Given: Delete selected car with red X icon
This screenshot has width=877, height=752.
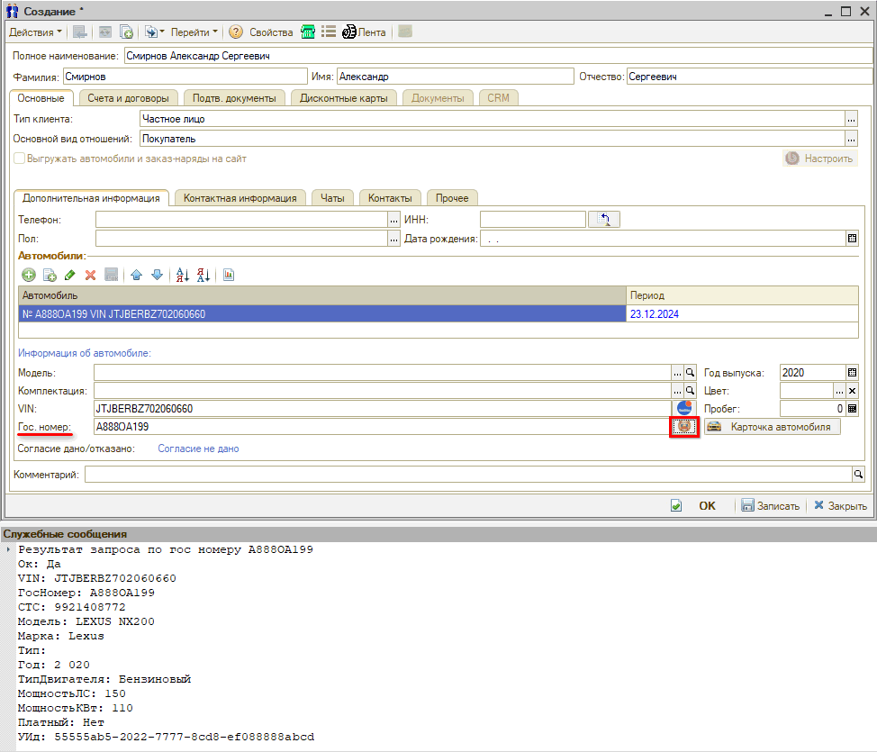Looking at the screenshot, I should [91, 275].
